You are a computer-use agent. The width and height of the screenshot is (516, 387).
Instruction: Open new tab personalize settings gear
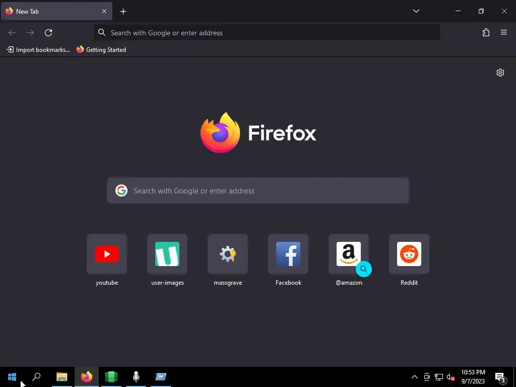pos(500,73)
